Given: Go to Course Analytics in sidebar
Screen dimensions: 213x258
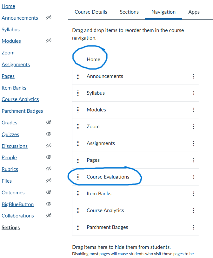Looking at the screenshot, I should pyautogui.click(x=20, y=99).
